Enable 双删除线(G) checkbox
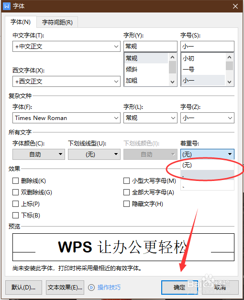This screenshot has height=300, width=244. pyautogui.click(x=15, y=192)
